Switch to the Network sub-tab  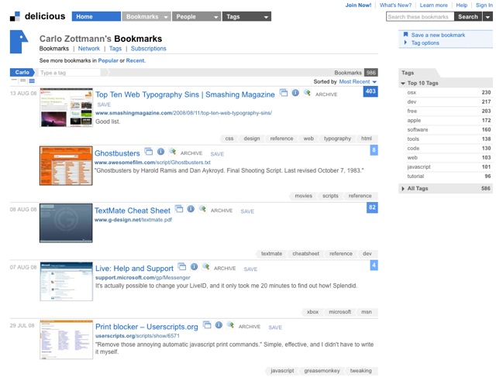pos(89,48)
